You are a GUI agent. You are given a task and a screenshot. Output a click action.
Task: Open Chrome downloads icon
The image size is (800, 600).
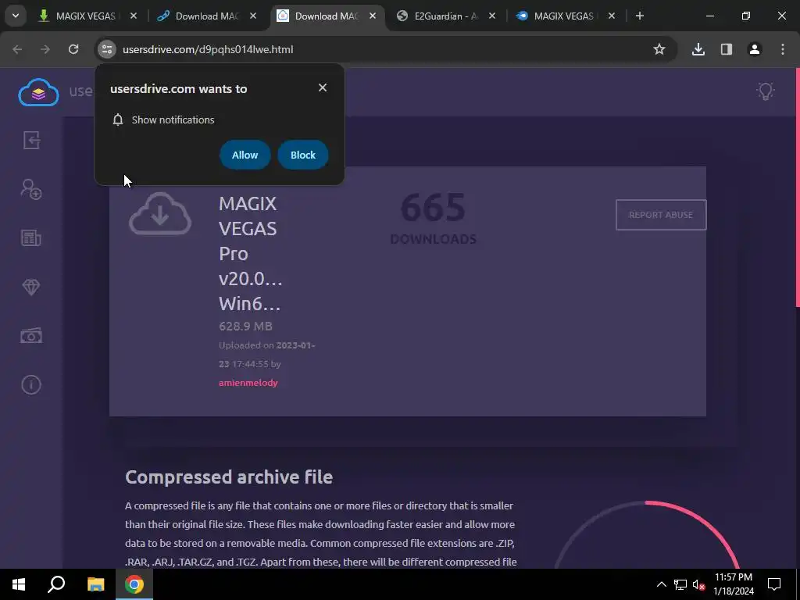(x=698, y=49)
